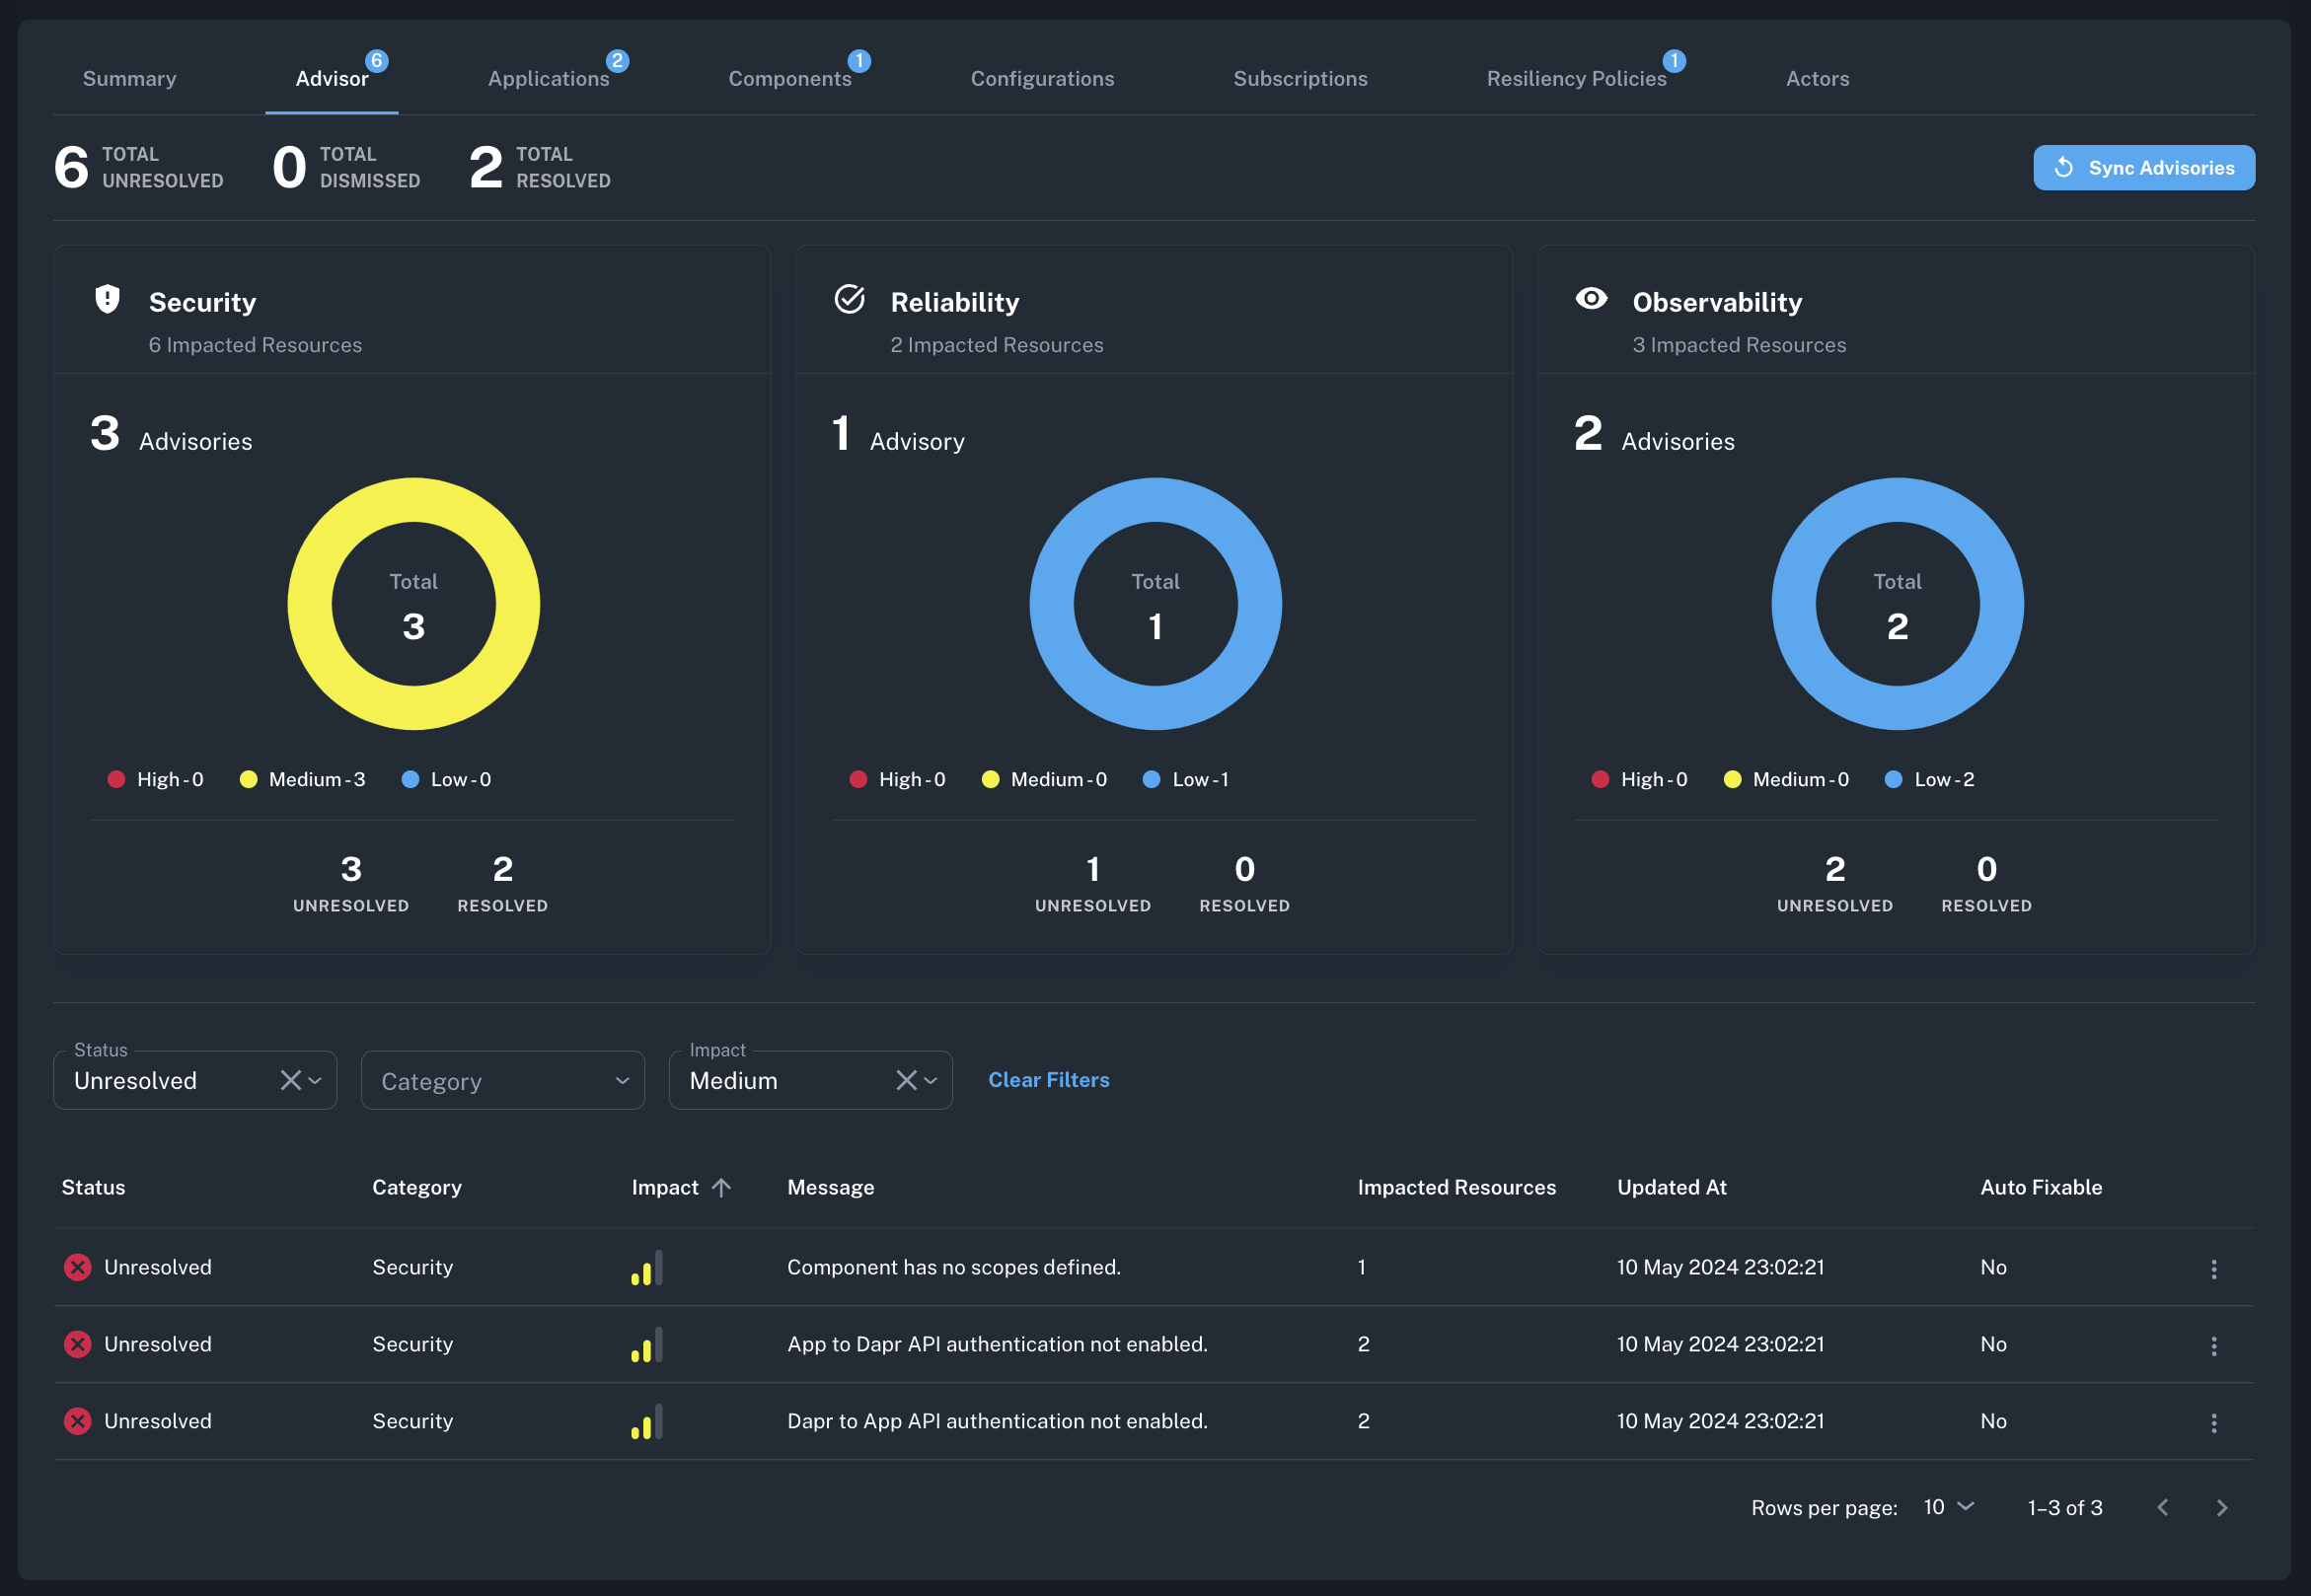Click unresolved status icon on 'App to Dapr API' row

point(77,1343)
